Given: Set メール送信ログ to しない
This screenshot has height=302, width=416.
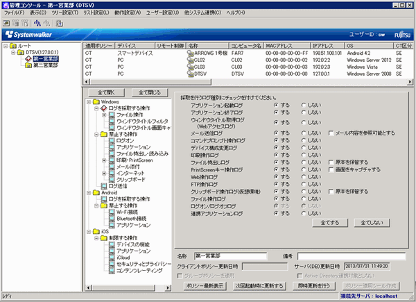Looking at the screenshot, I should click(x=305, y=132).
